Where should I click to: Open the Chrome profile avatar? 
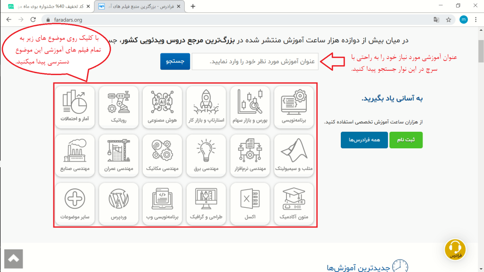coord(463,20)
